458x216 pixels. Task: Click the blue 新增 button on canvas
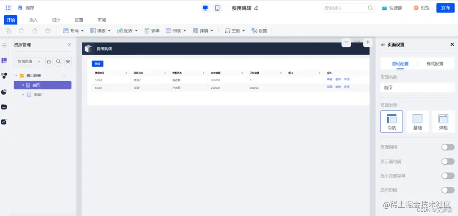pos(98,63)
